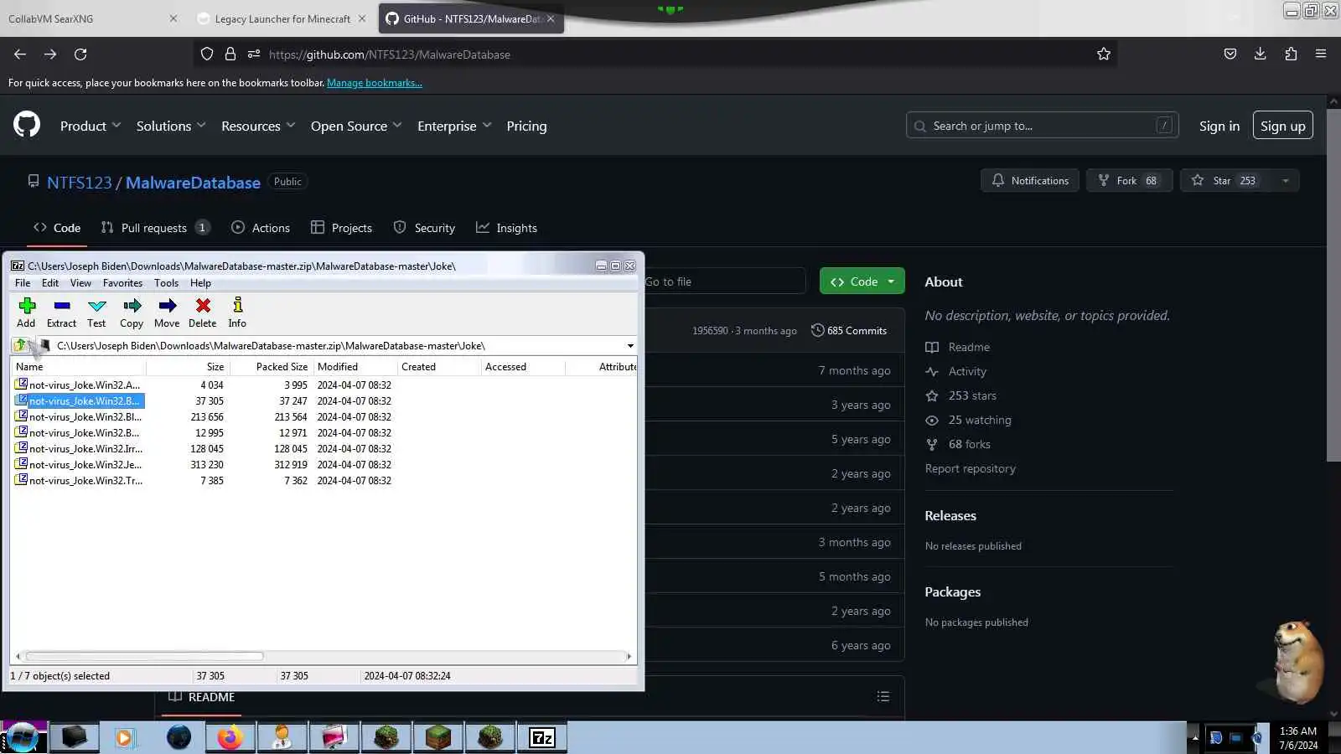Open the View menu in 7-Zip
This screenshot has height=754, width=1341.
pyautogui.click(x=80, y=283)
